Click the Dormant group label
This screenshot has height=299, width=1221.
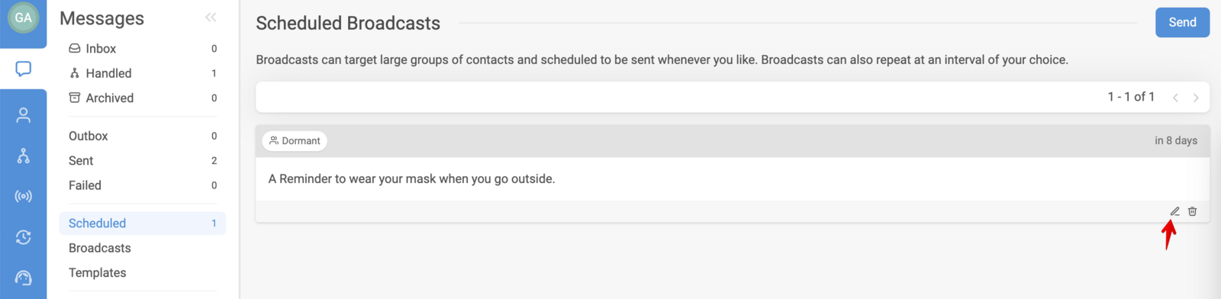(x=295, y=141)
